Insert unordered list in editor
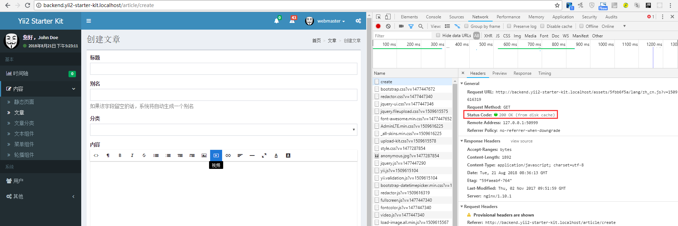This screenshot has height=226, width=678. click(156, 155)
